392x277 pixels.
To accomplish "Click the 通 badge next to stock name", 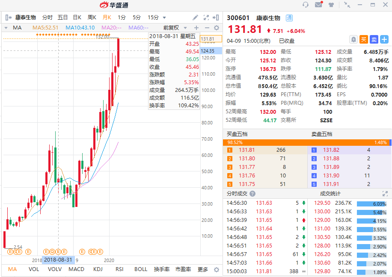I will (x=289, y=18).
